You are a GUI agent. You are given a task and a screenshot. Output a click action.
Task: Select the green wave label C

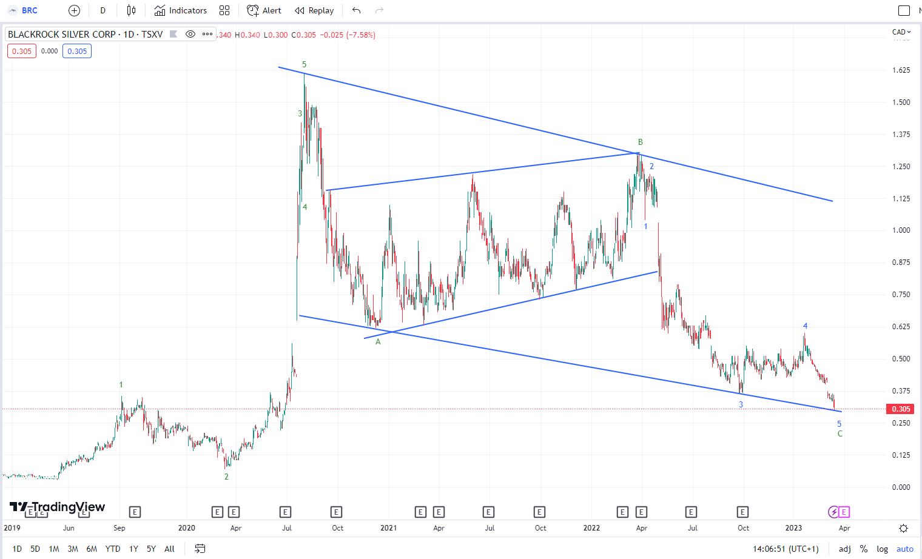pyautogui.click(x=840, y=433)
